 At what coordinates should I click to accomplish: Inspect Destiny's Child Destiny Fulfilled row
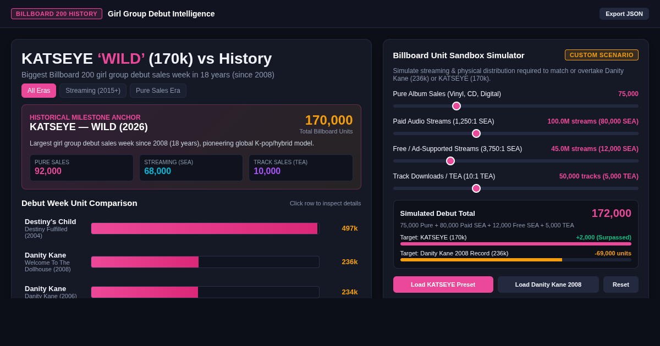[191, 228]
